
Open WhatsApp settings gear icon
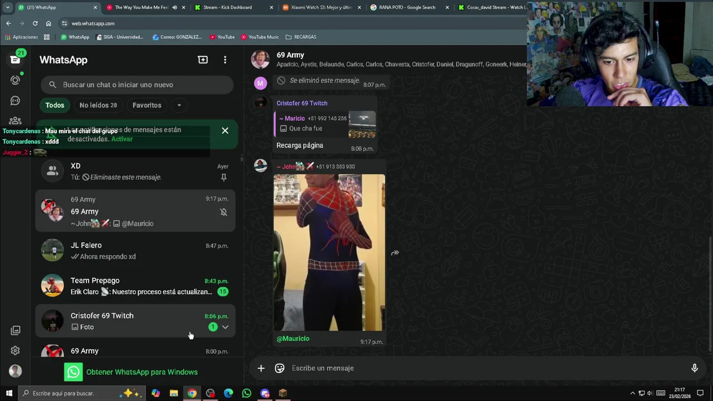[x=15, y=350]
